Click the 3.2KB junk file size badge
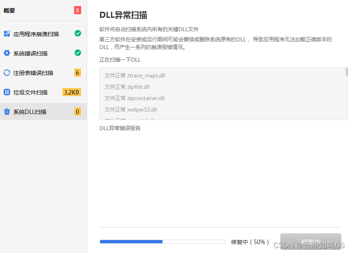 pos(72,92)
